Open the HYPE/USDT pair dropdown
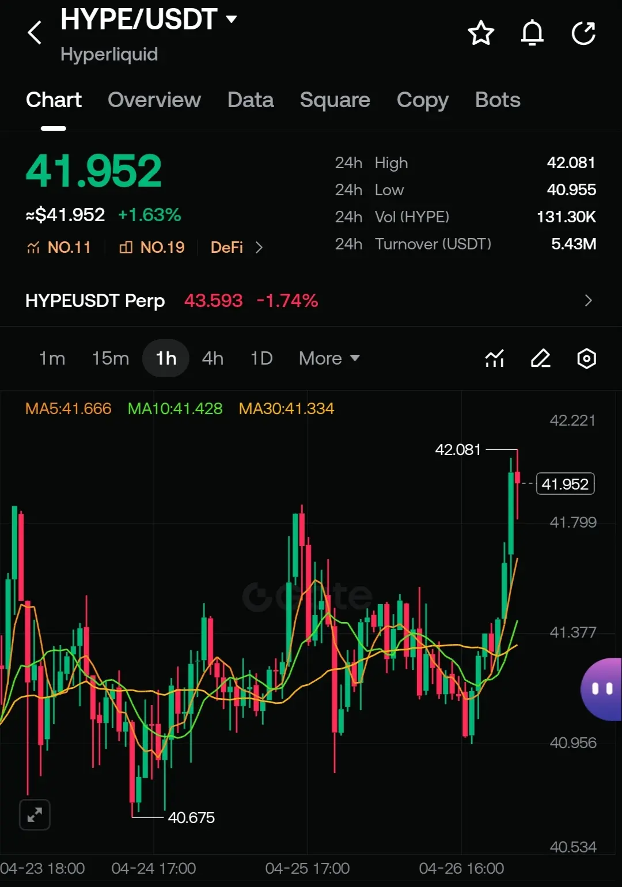The height and width of the screenshot is (887, 622). pyautogui.click(x=232, y=19)
